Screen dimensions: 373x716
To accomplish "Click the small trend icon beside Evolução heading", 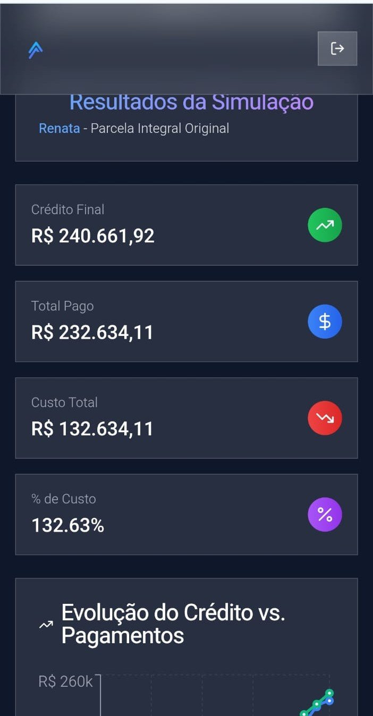I will (x=46, y=625).
